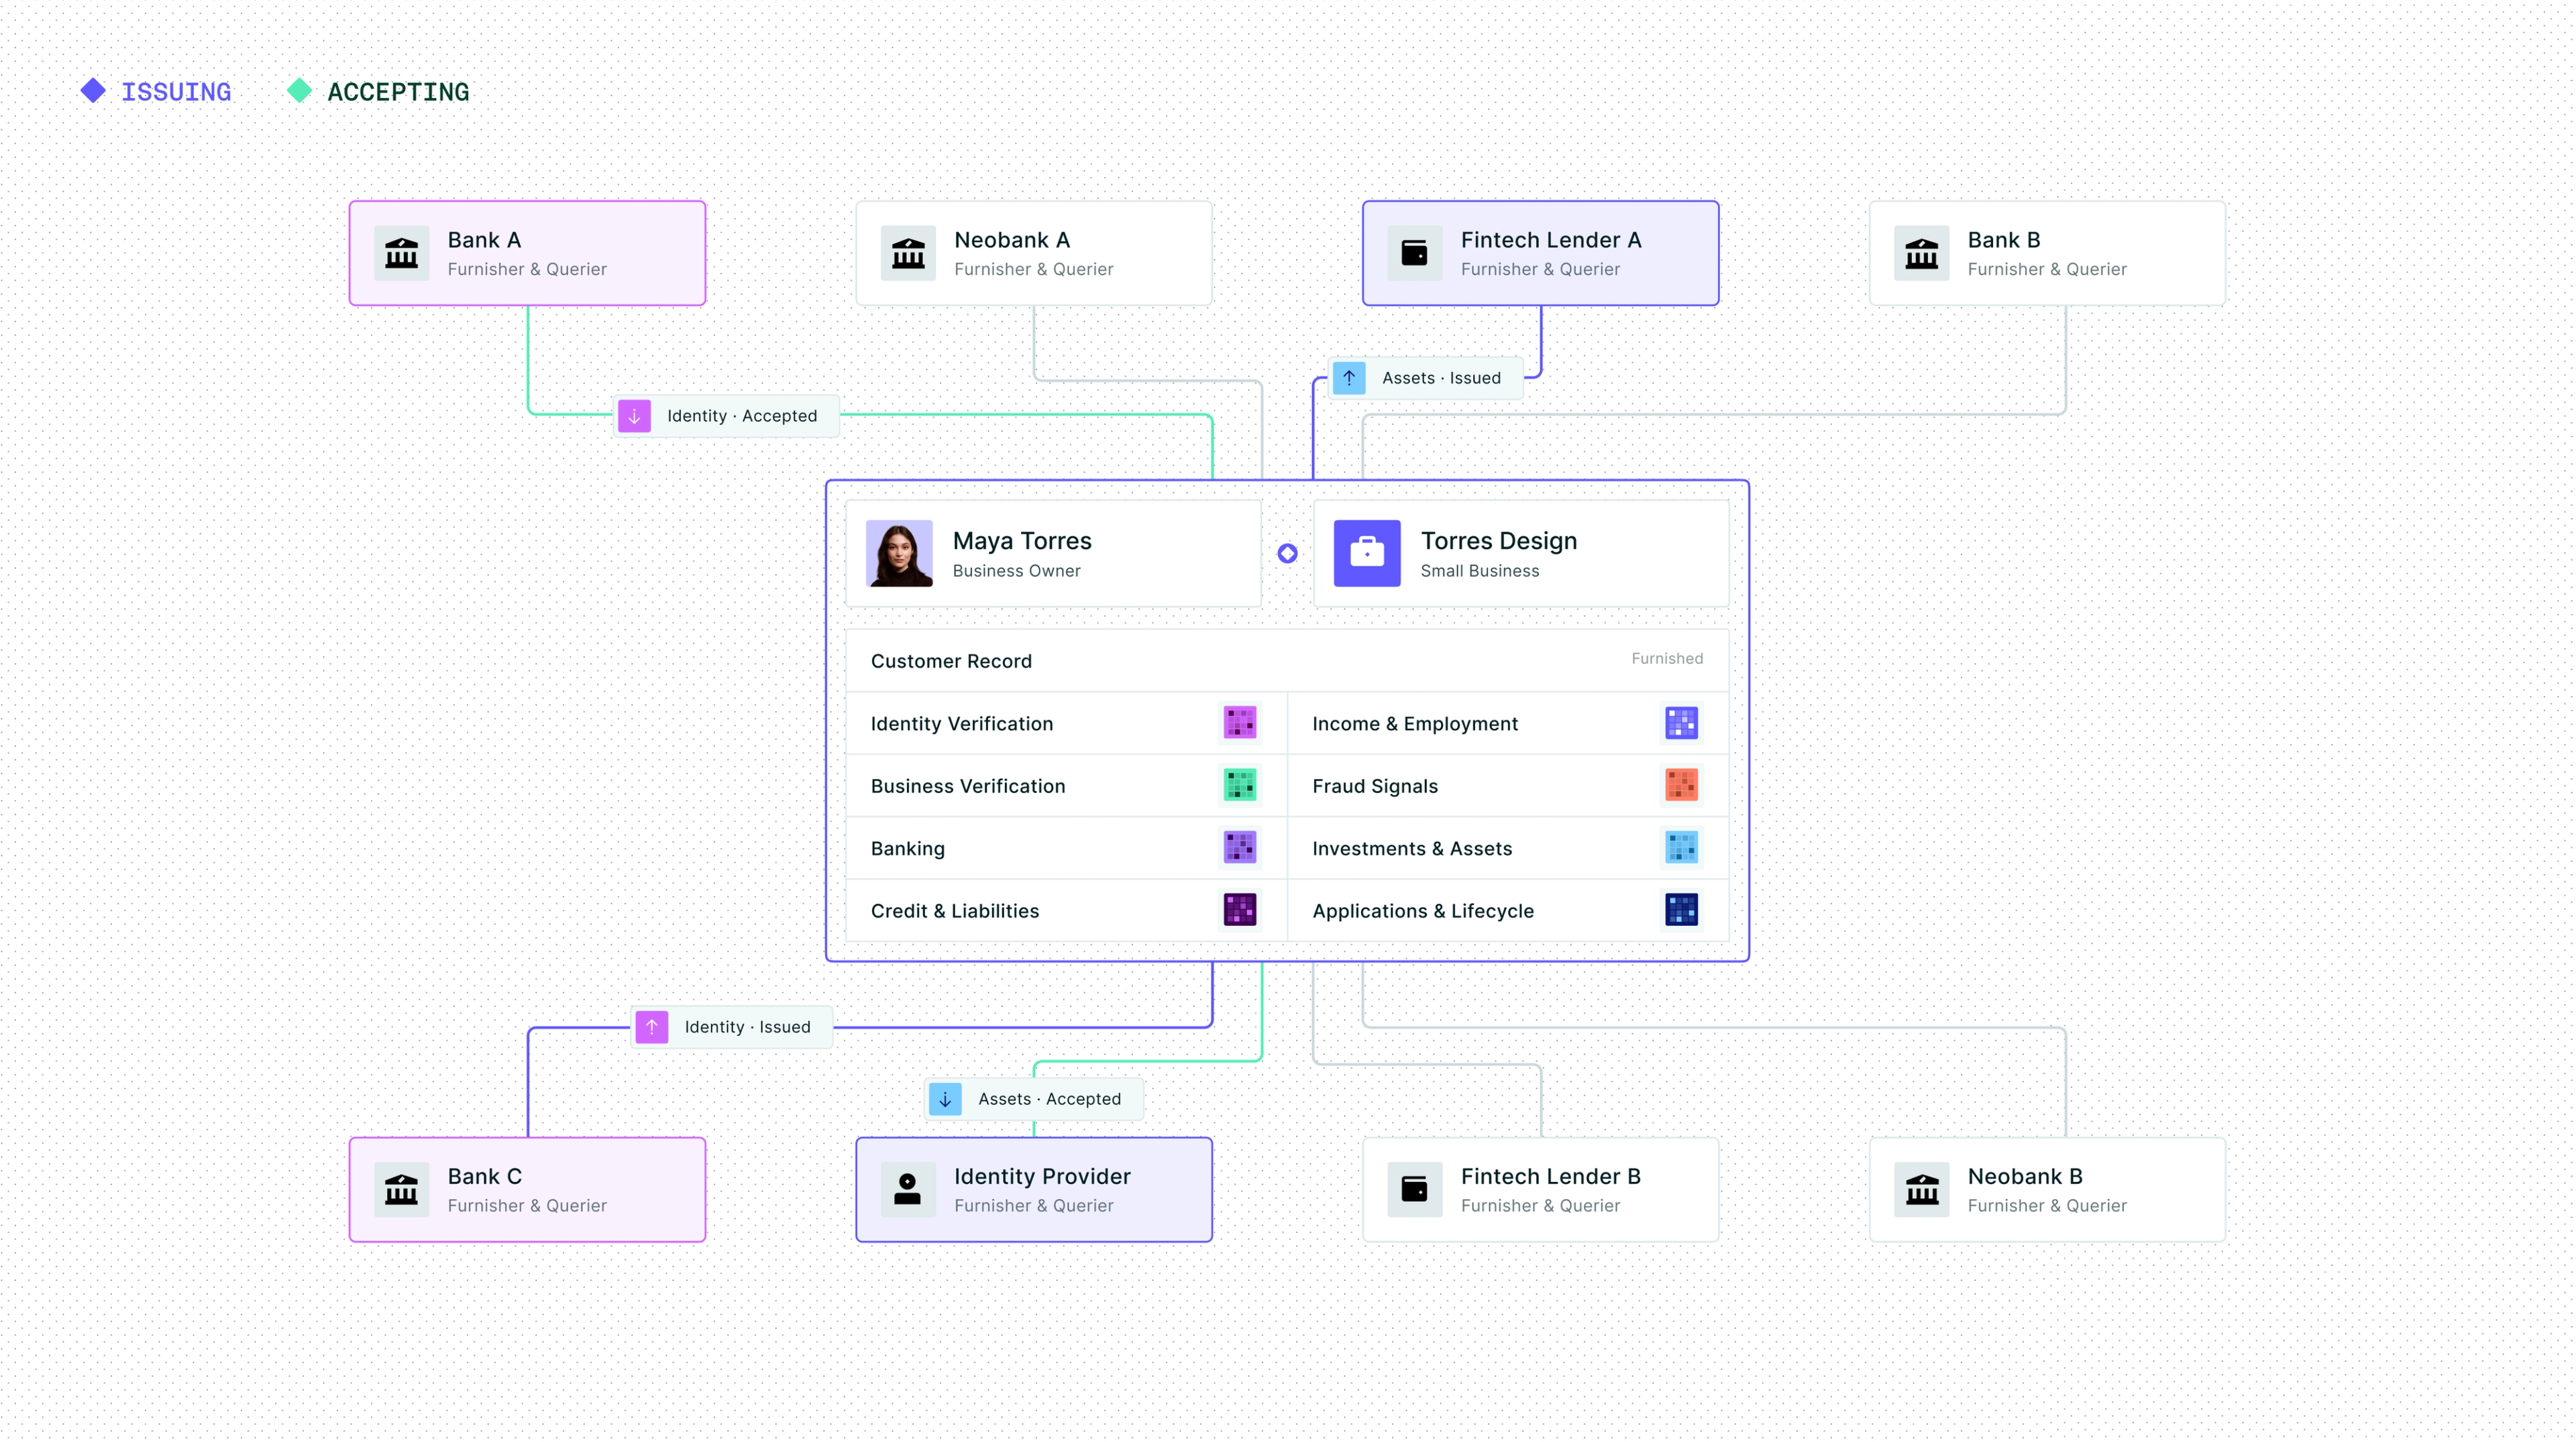The height and width of the screenshot is (1442, 2576).
Task: Select the Banking row
Action: [1066, 847]
